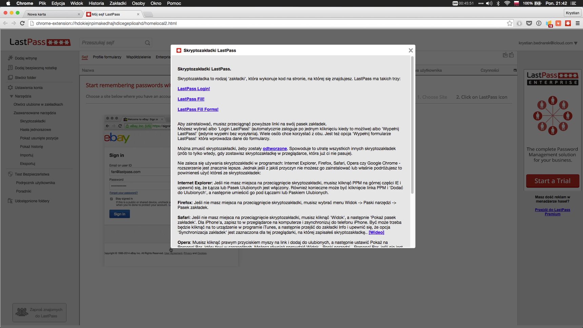The image size is (583, 328).
Task: Click Start a Trial button
Action: click(x=552, y=181)
